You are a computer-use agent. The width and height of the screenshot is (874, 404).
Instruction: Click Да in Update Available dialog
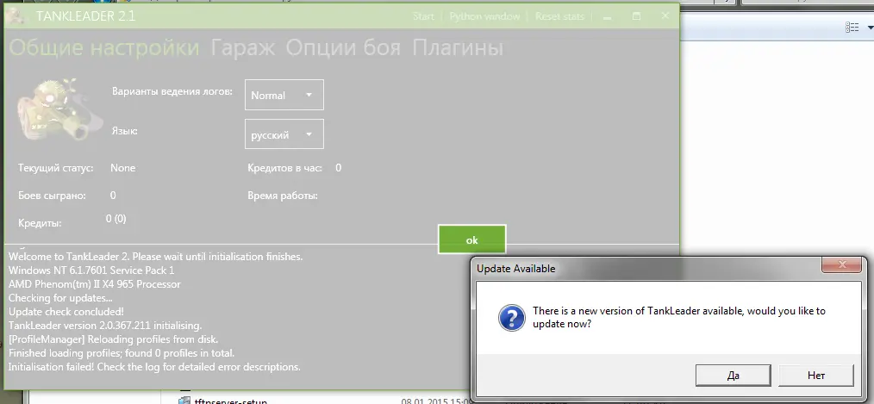733,376
